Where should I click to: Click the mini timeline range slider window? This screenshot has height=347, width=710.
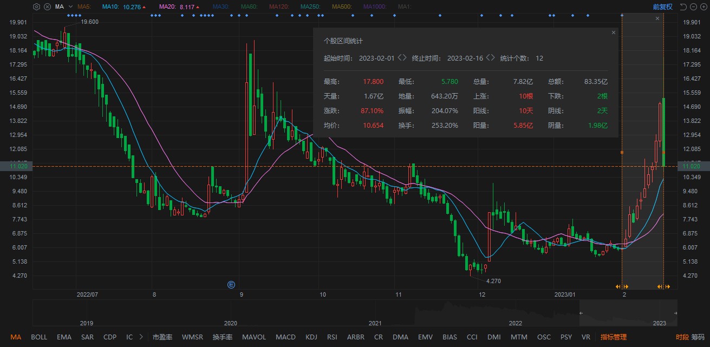628,314
